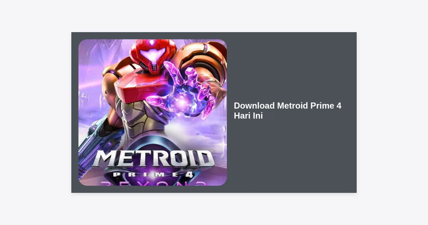Screen dimensions: 428x225
Task: Click the words "Hari Ini" in the title
Action: 248,116
